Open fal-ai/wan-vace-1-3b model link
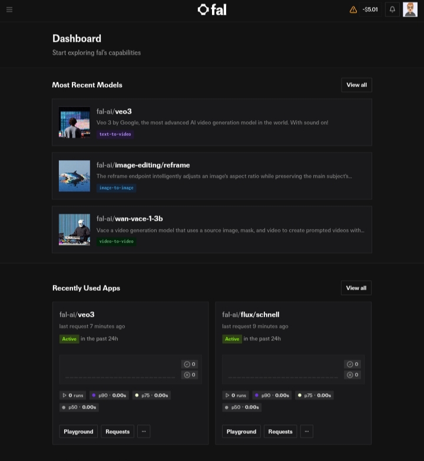This screenshot has width=424, height=461. [x=130, y=219]
